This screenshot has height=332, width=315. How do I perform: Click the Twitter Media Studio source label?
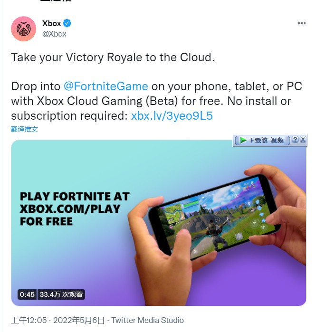coord(148,320)
